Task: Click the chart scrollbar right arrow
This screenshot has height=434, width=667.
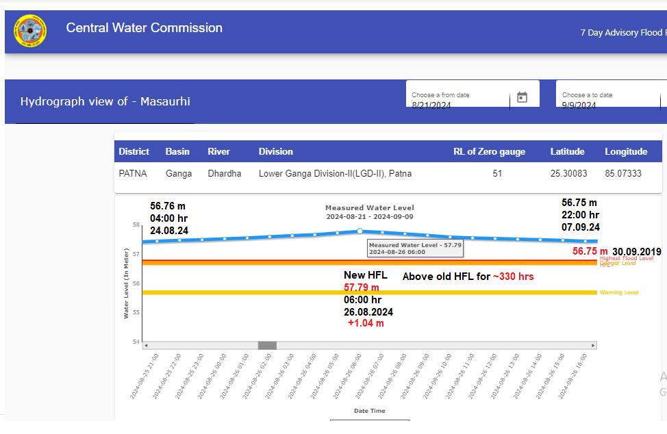Action: [593, 346]
